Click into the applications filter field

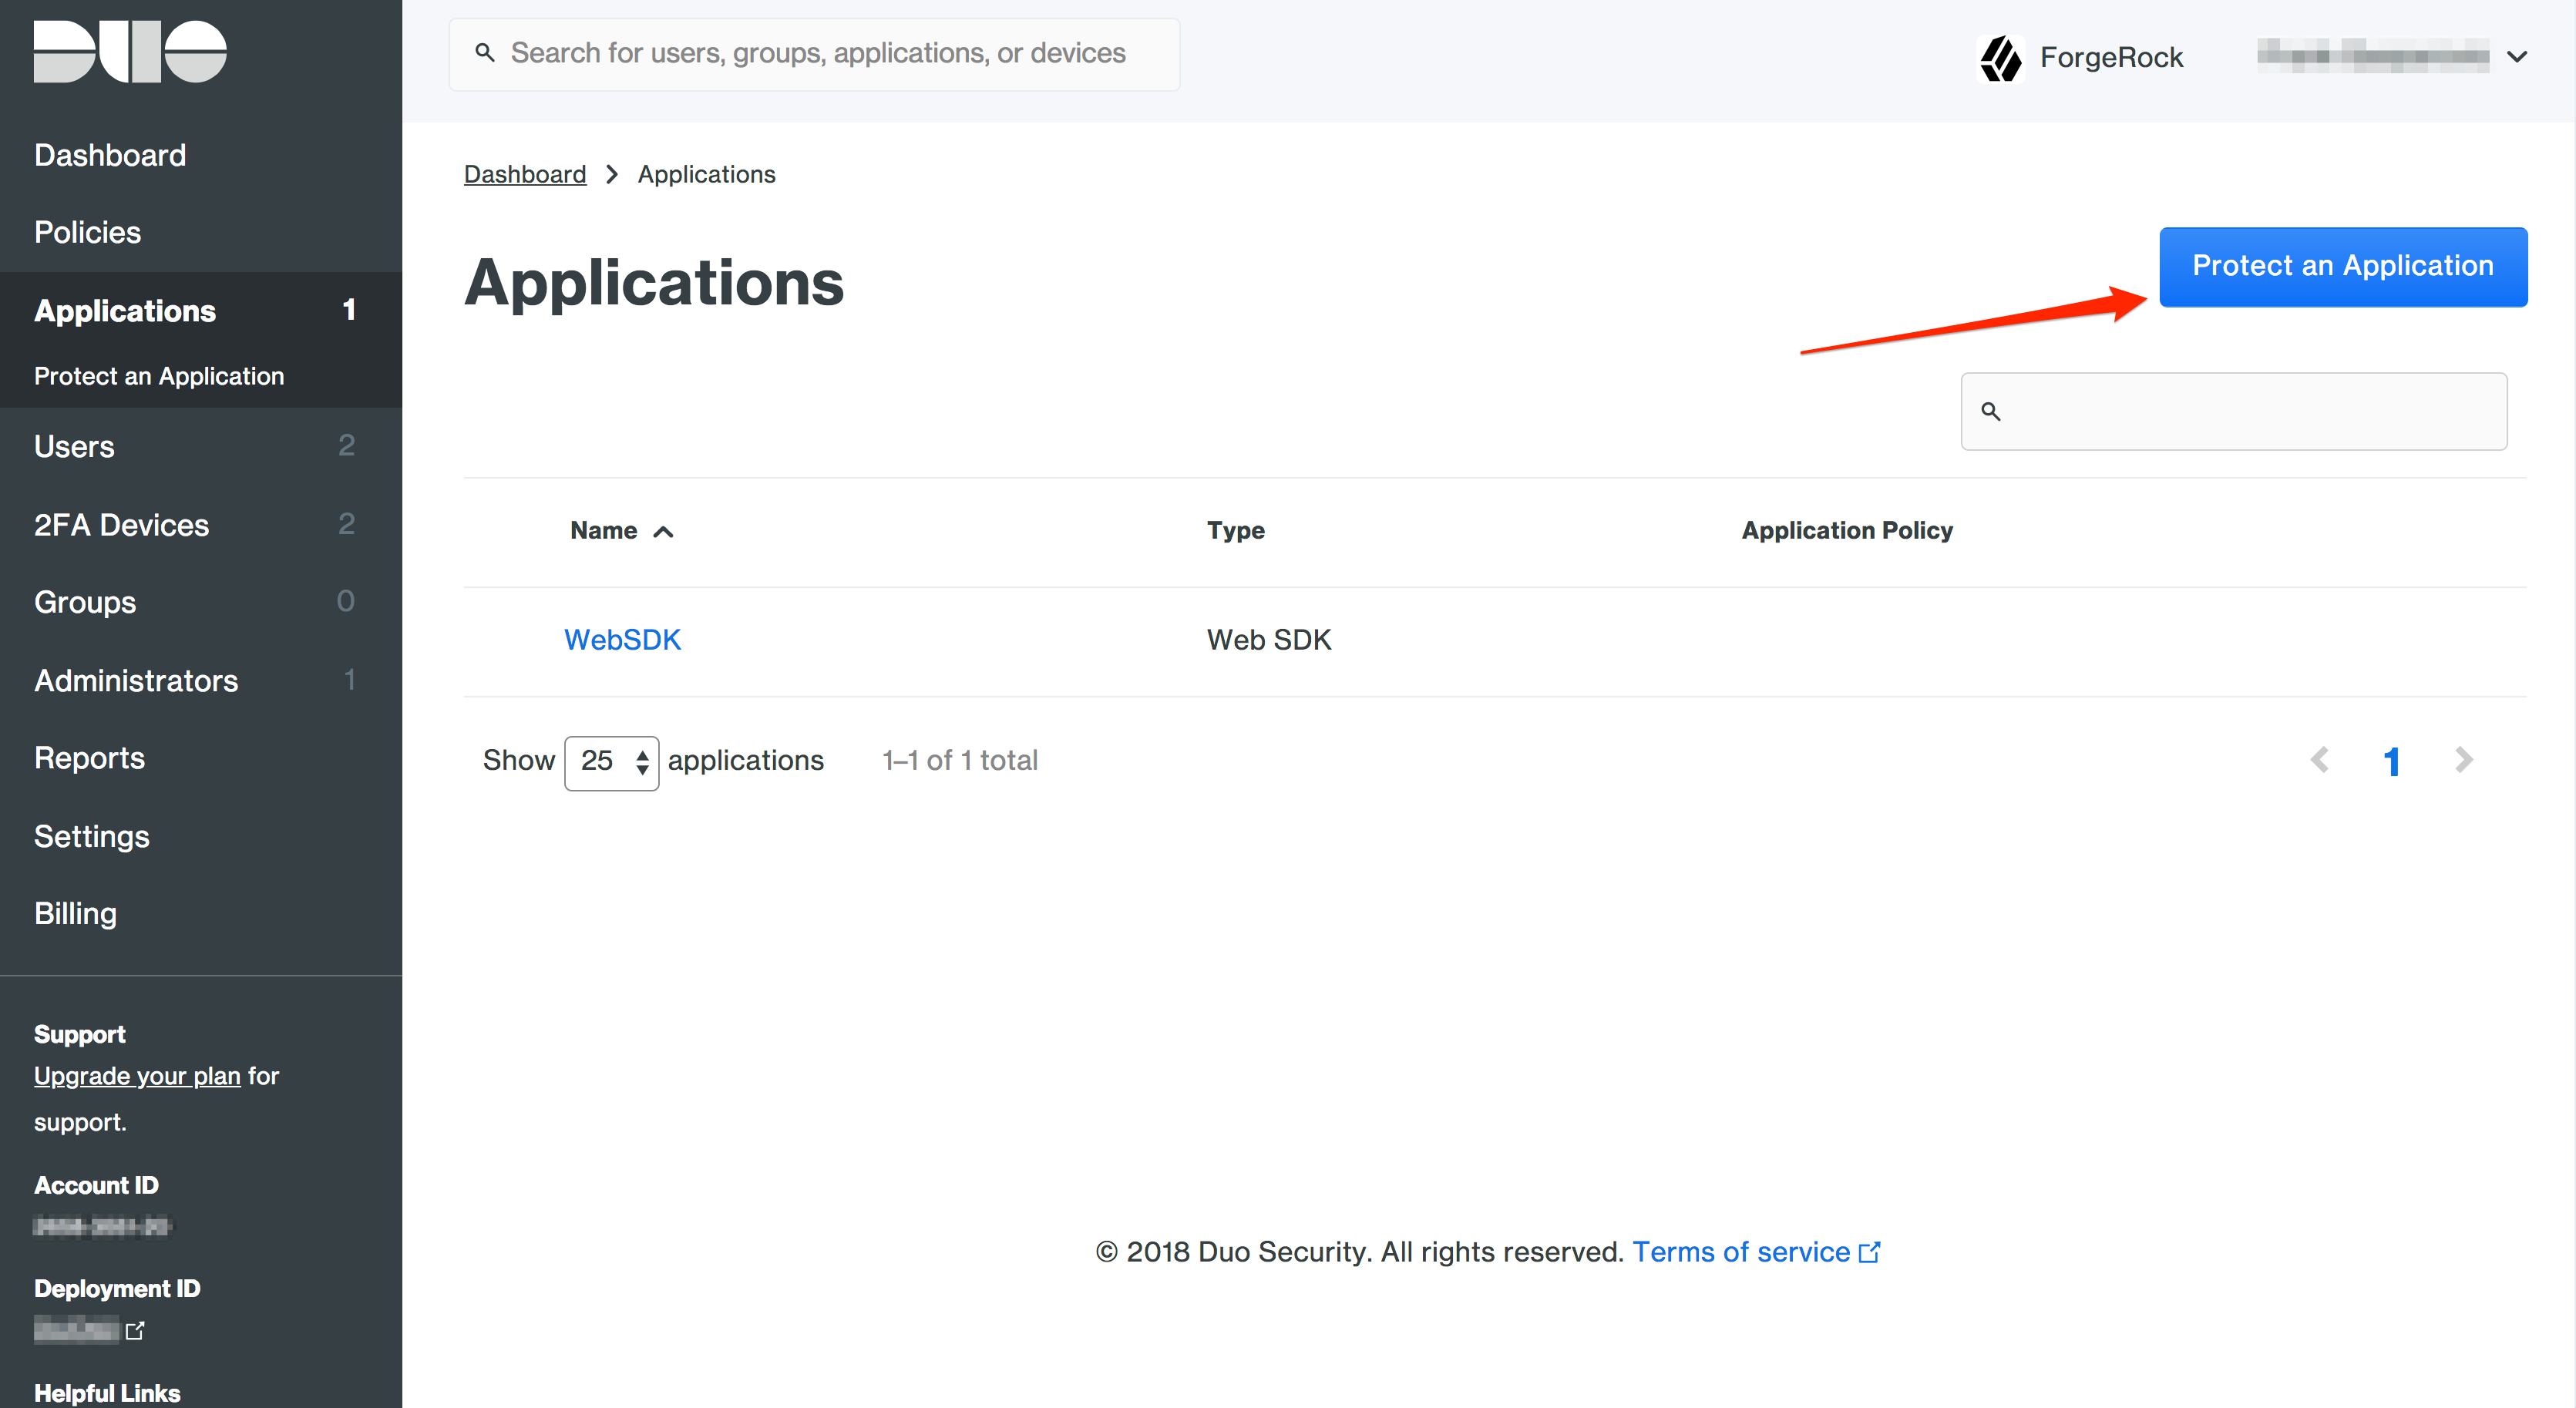pyautogui.click(x=2250, y=412)
